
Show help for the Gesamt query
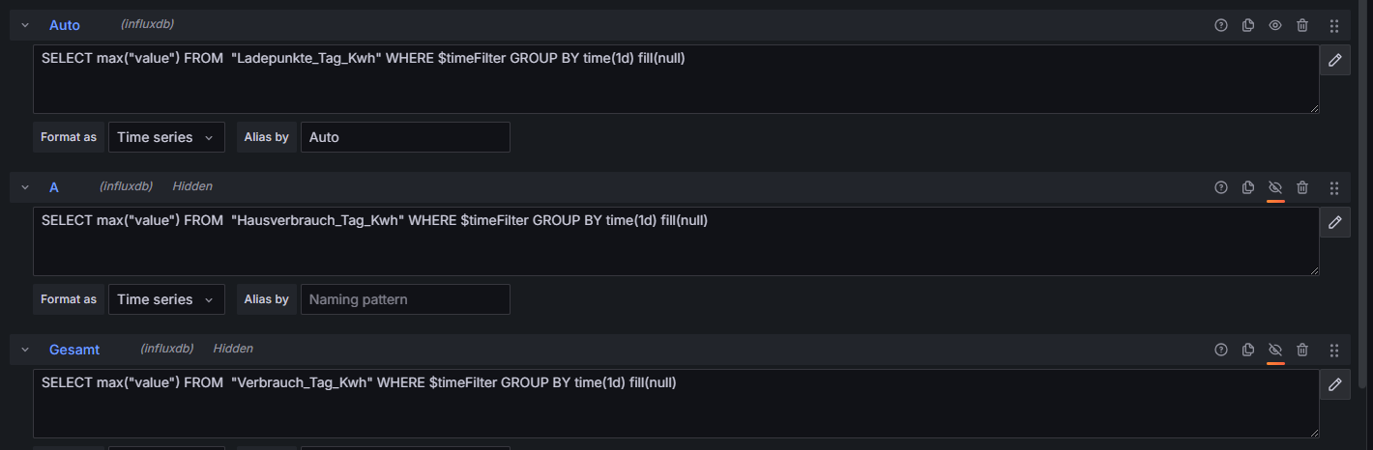(1221, 350)
